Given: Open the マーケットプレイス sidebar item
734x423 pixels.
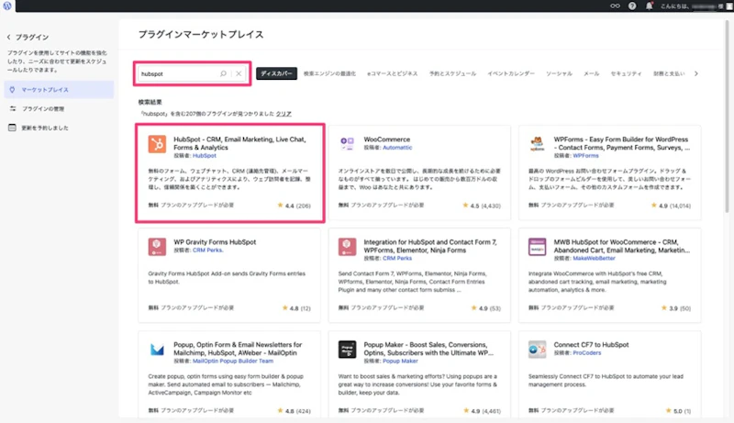Looking at the screenshot, I should click(59, 89).
